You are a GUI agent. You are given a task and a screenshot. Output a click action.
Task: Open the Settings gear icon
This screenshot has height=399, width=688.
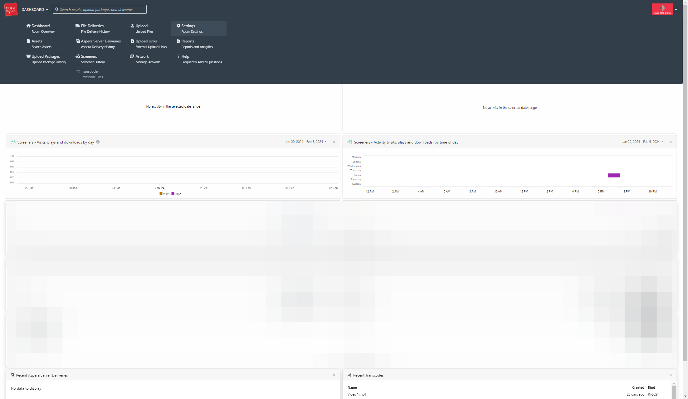(178, 26)
